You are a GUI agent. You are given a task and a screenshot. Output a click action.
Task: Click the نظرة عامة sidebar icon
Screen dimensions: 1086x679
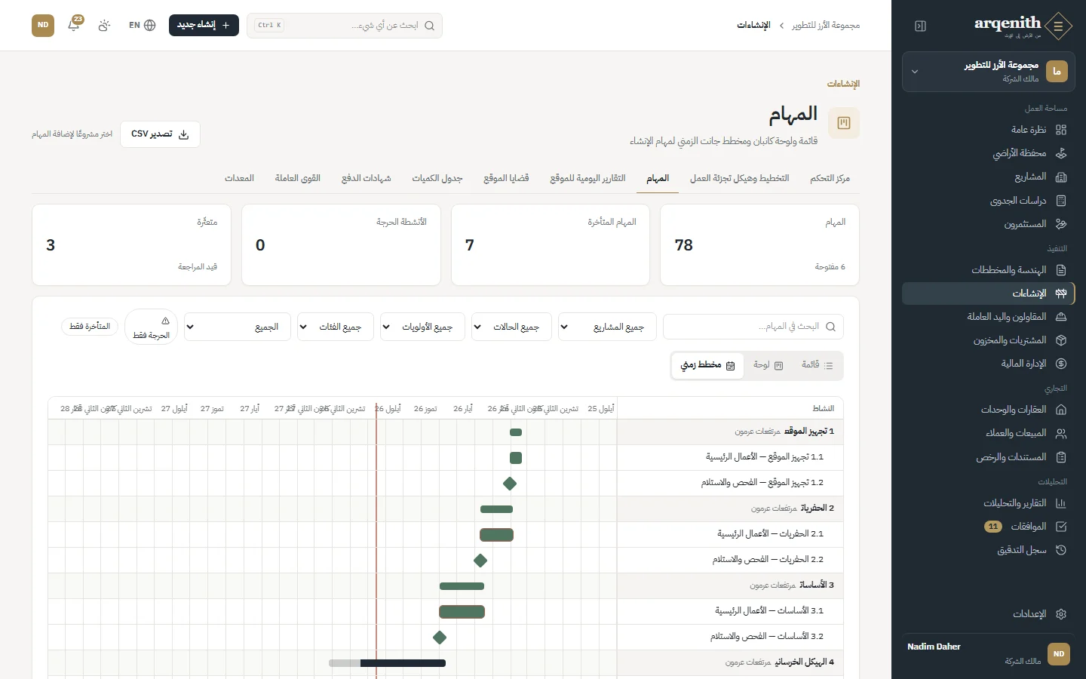[1061, 130]
